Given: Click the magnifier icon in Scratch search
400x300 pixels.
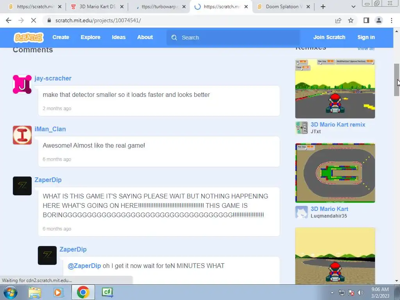Looking at the screenshot, I should click(x=174, y=37).
